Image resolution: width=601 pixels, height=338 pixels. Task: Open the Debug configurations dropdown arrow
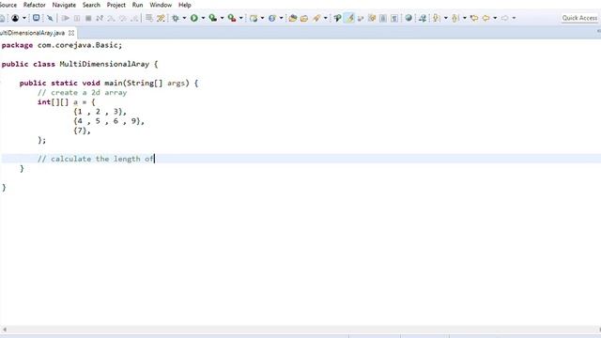pyautogui.click(x=184, y=18)
